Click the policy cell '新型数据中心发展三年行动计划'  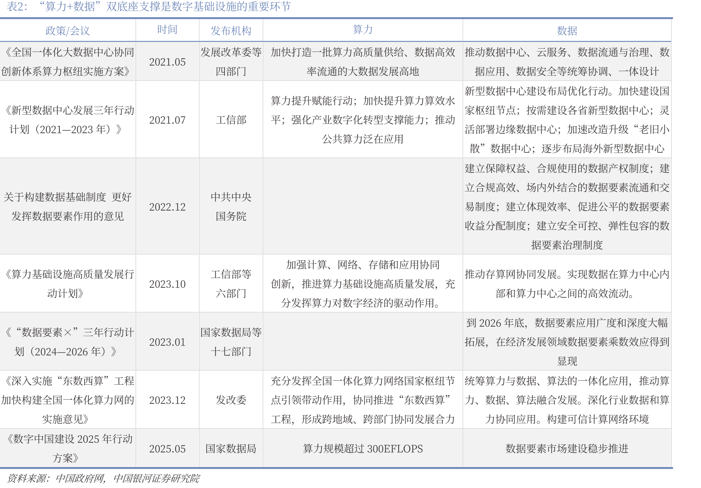click(x=68, y=120)
